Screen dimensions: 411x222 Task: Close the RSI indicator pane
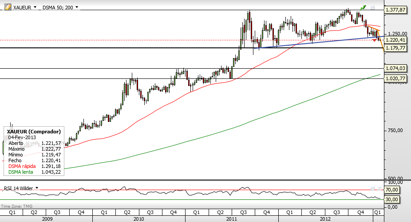[x=379, y=188]
